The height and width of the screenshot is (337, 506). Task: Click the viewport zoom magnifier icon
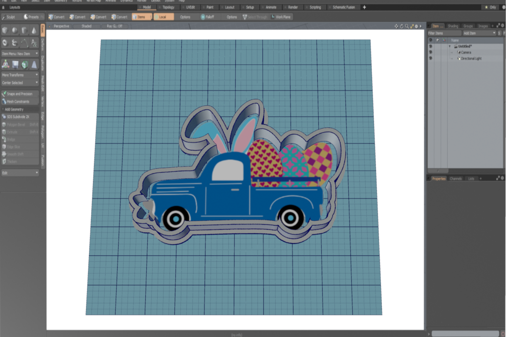coord(407,26)
